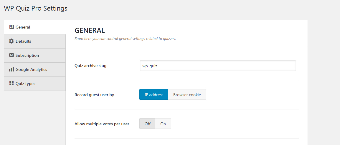Click the Google Analytics bar chart icon
The height and width of the screenshot is (145, 340).
(11, 69)
